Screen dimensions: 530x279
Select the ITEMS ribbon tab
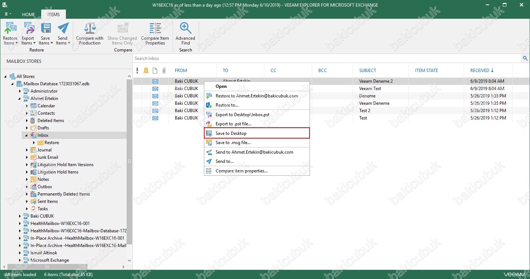pyautogui.click(x=53, y=14)
